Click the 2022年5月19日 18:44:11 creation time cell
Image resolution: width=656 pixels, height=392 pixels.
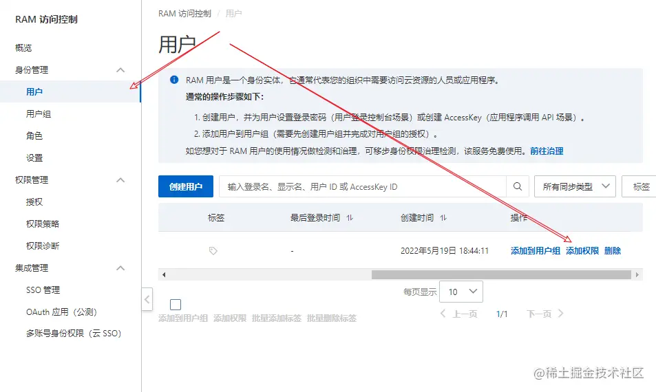pyautogui.click(x=445, y=251)
